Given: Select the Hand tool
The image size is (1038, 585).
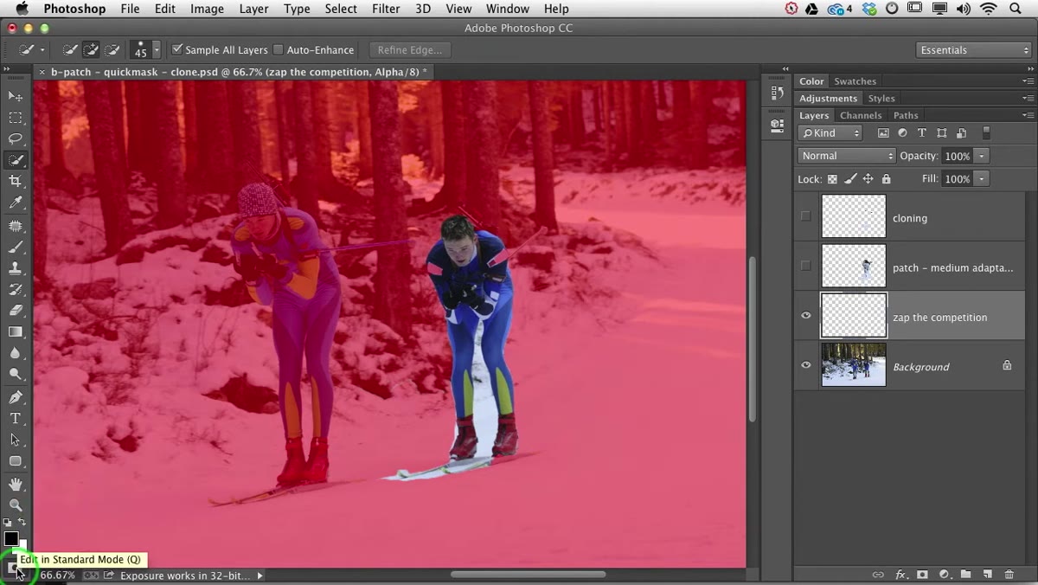Looking at the screenshot, I should [16, 484].
